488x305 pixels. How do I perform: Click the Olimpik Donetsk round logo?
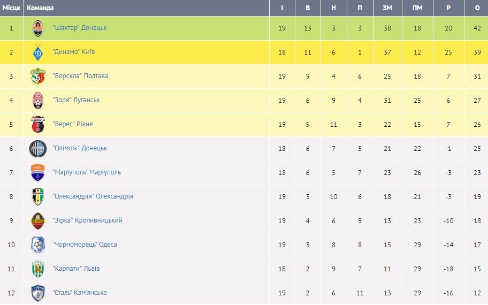click(38, 148)
